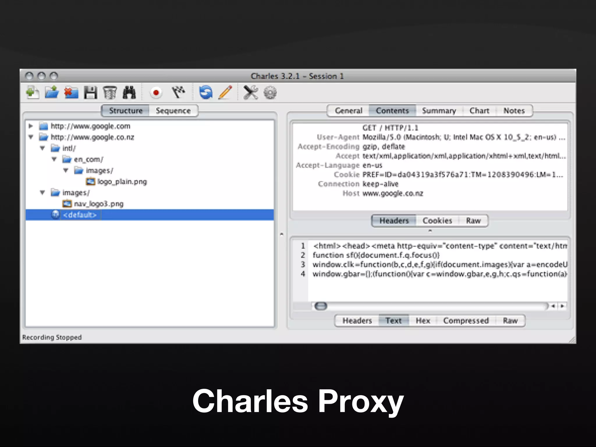This screenshot has height=447, width=596.
Task: Click the collapse arrow below request Headers tabs
Action: pos(430,231)
